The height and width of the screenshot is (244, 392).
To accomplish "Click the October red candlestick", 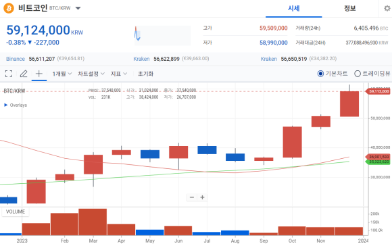I will (x=292, y=142).
